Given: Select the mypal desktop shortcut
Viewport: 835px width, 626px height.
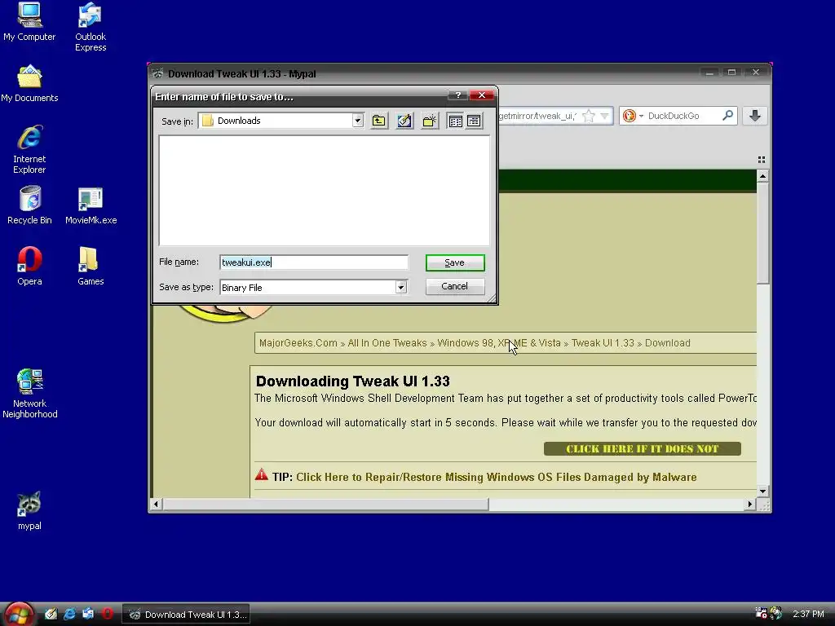Looking at the screenshot, I should pyautogui.click(x=29, y=511).
